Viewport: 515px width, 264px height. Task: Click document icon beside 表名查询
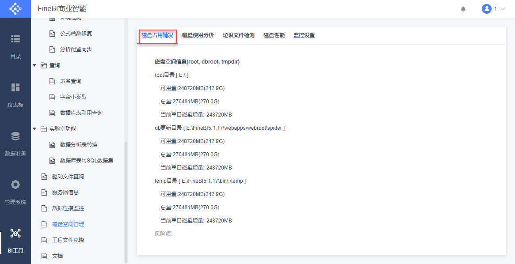[52, 81]
